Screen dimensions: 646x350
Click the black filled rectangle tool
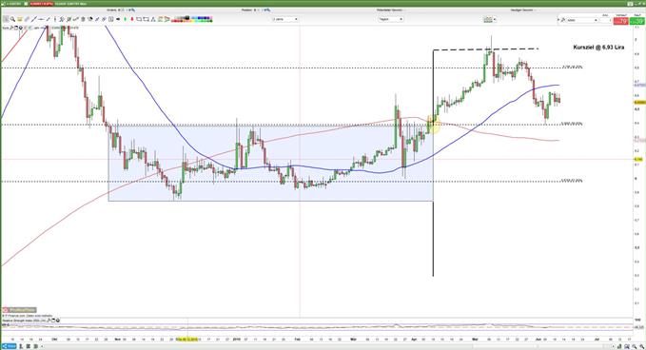[118, 19]
